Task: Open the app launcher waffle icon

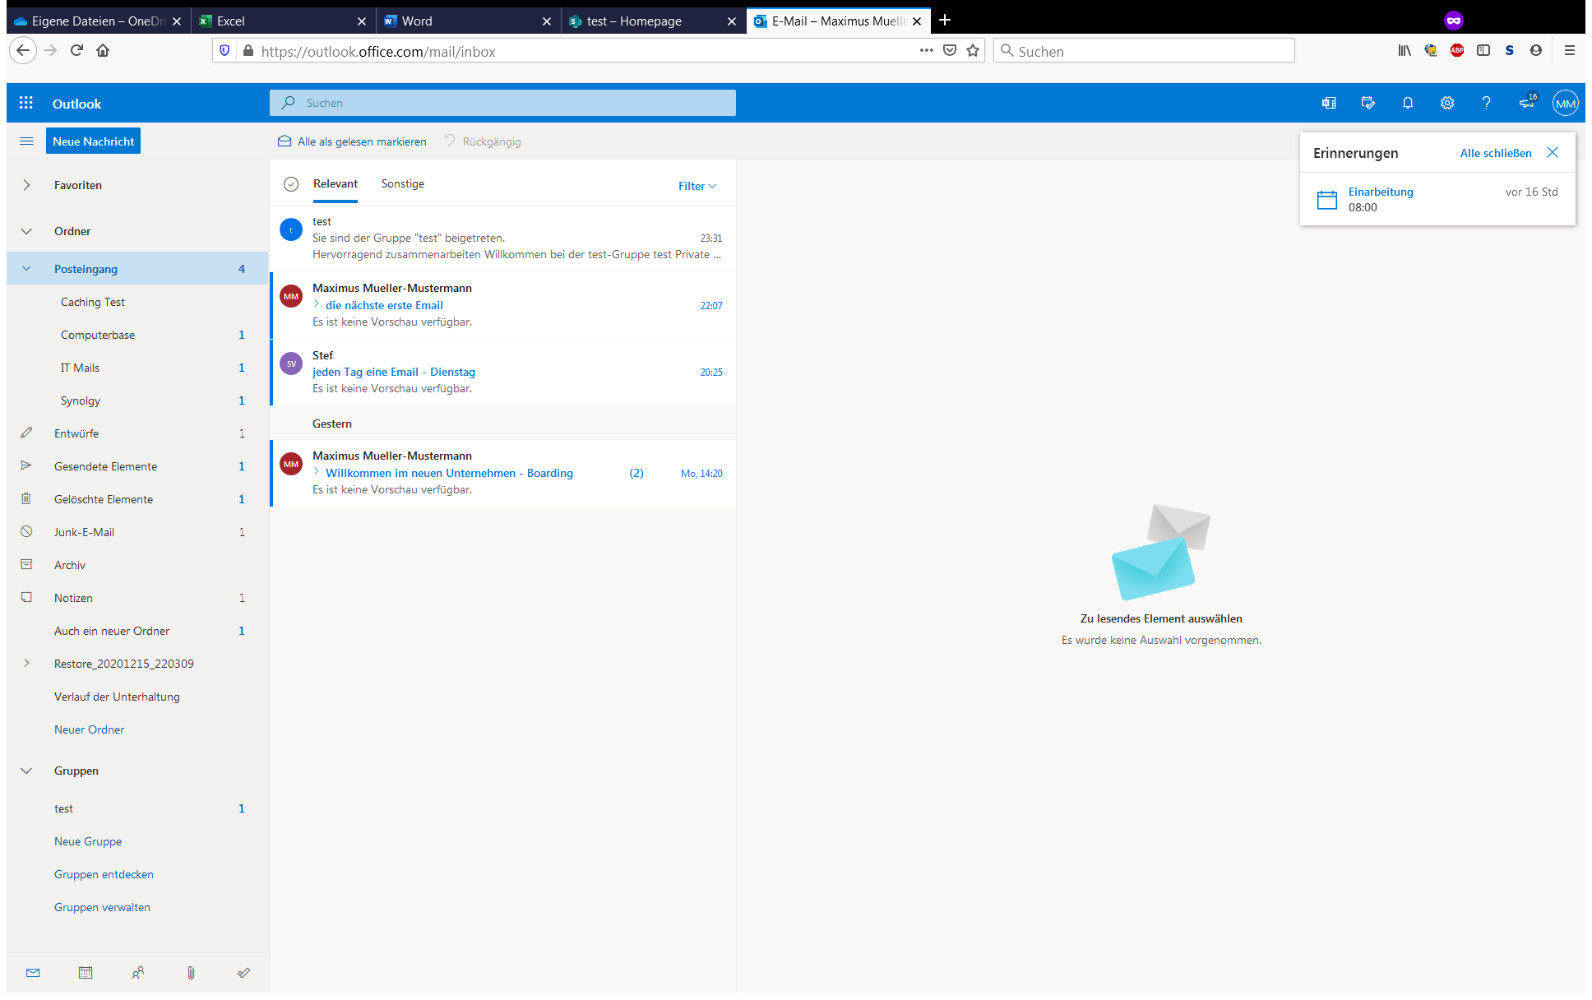Action: pyautogui.click(x=26, y=103)
